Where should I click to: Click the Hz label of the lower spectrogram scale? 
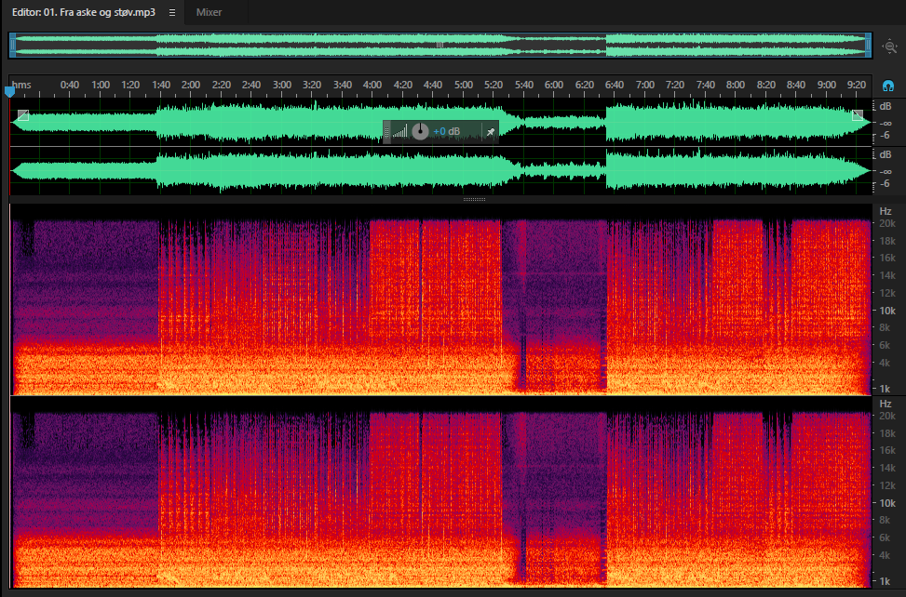point(886,404)
